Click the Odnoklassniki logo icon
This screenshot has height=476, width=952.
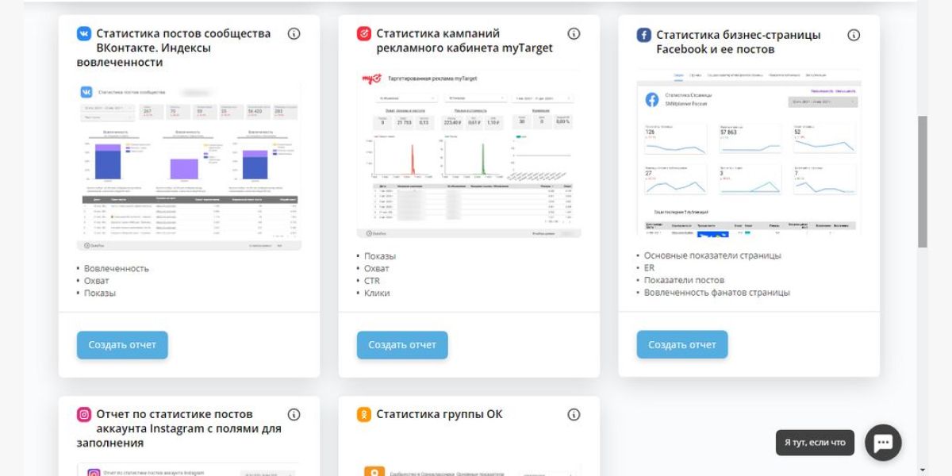(x=364, y=414)
